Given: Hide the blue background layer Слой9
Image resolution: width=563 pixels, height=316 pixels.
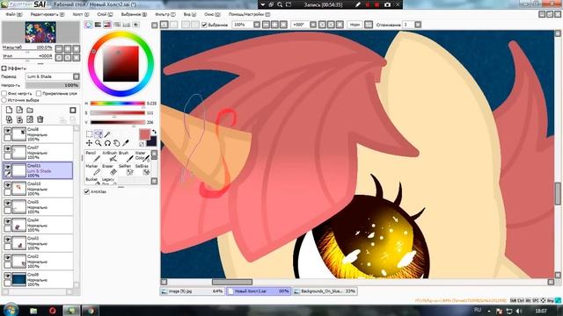Looking at the screenshot, I should pos(7,276).
